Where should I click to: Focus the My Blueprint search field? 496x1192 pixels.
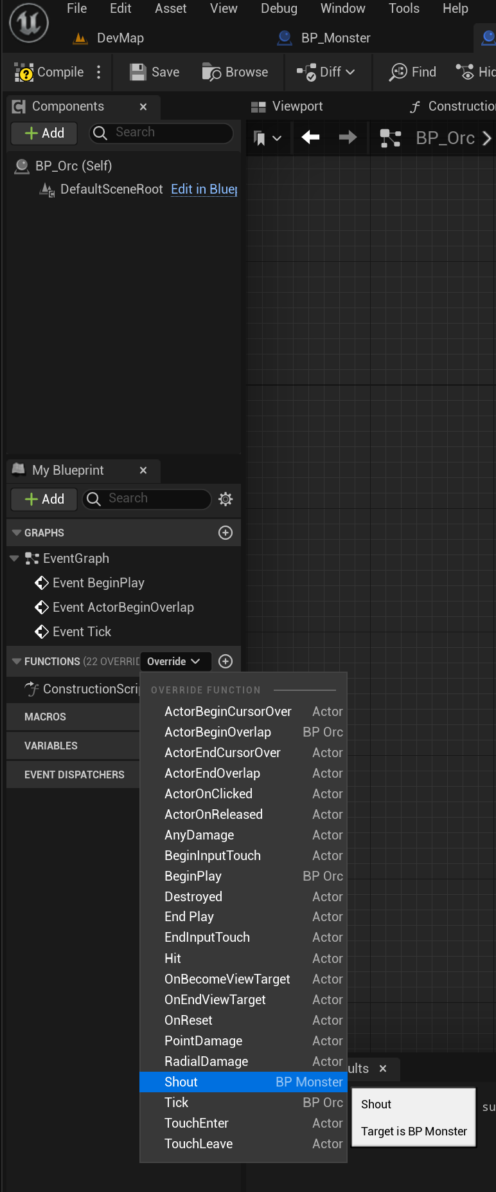pyautogui.click(x=147, y=499)
